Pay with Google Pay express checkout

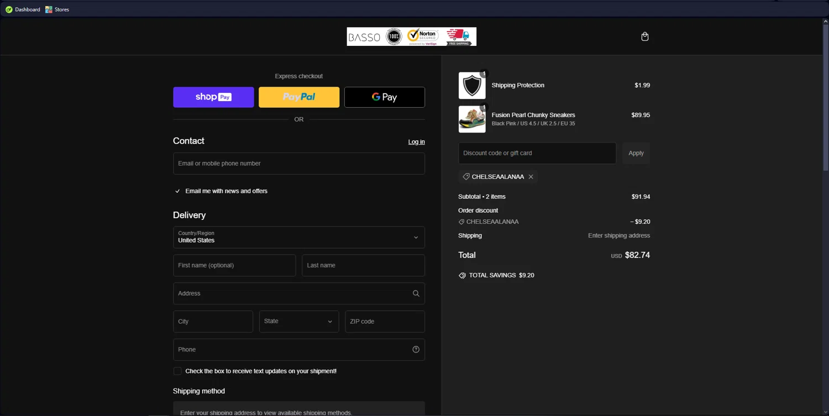pos(385,97)
